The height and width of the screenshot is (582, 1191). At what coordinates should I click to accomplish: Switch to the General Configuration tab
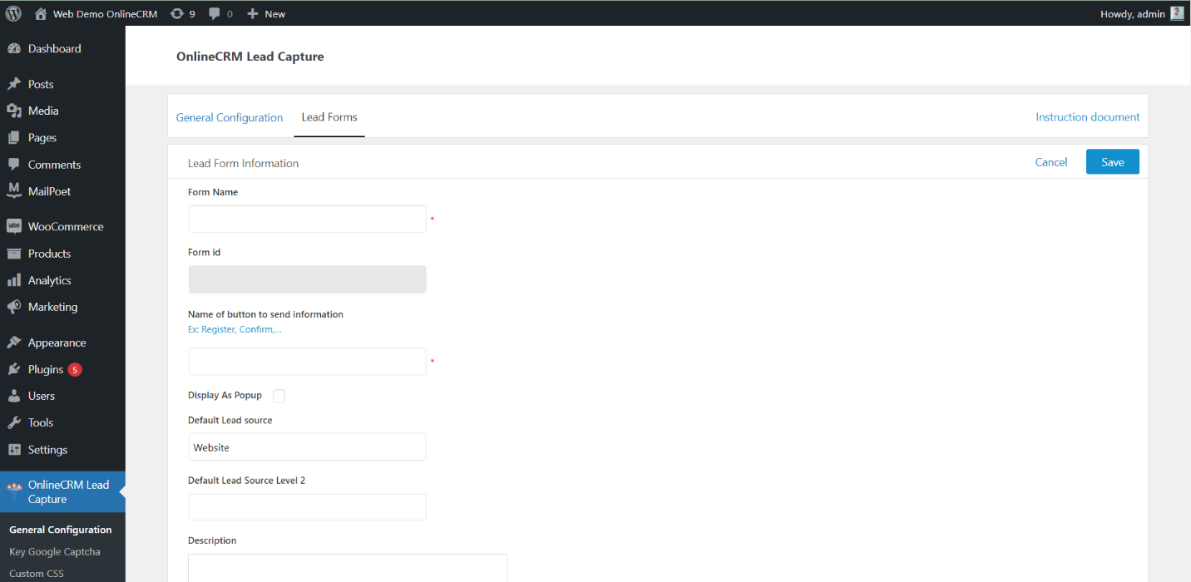[230, 117]
